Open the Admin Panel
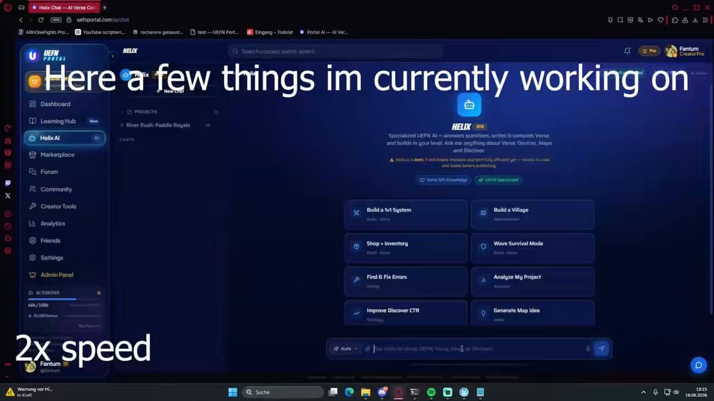This screenshot has width=714, height=401. 57,275
